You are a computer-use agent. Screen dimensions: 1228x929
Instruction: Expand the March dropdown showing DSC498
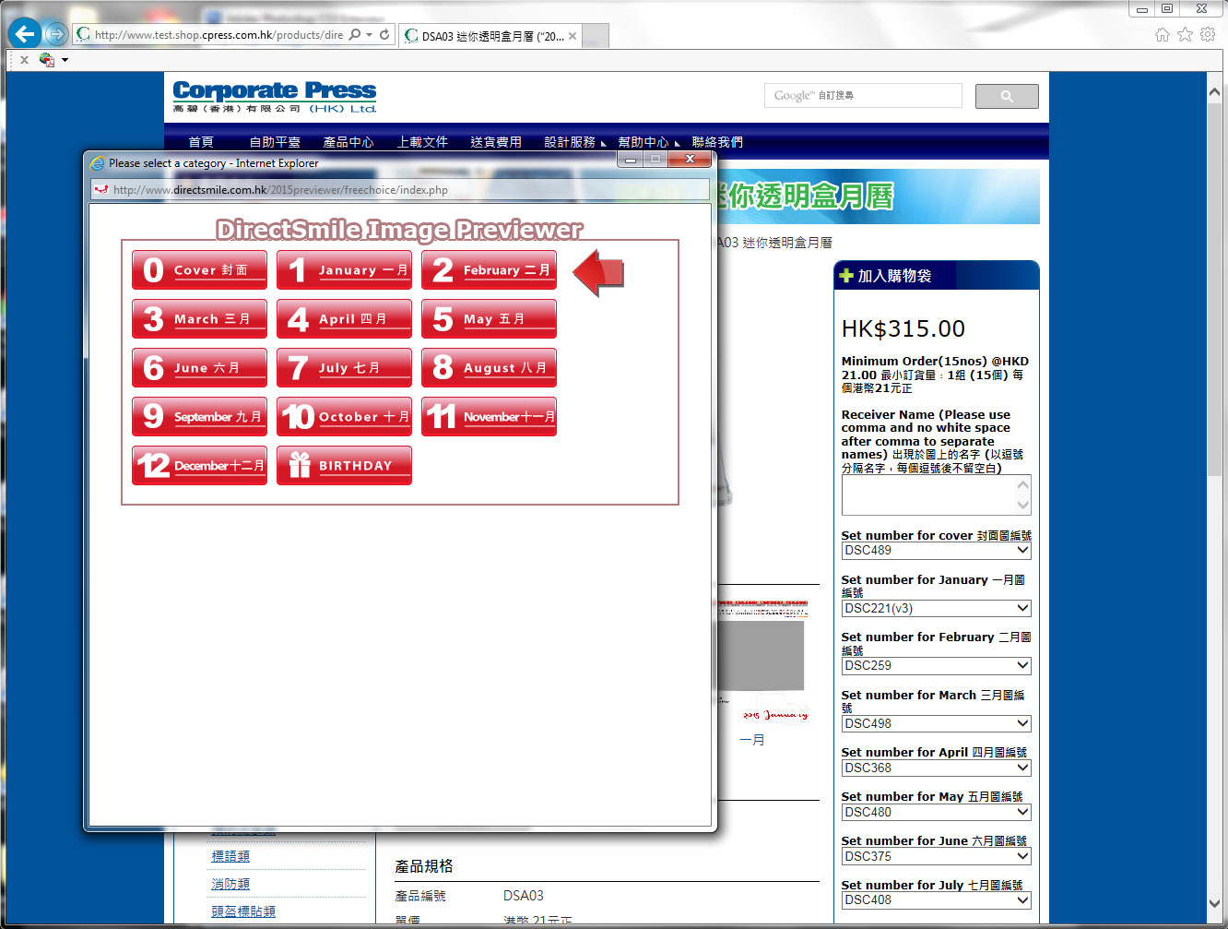coord(936,723)
